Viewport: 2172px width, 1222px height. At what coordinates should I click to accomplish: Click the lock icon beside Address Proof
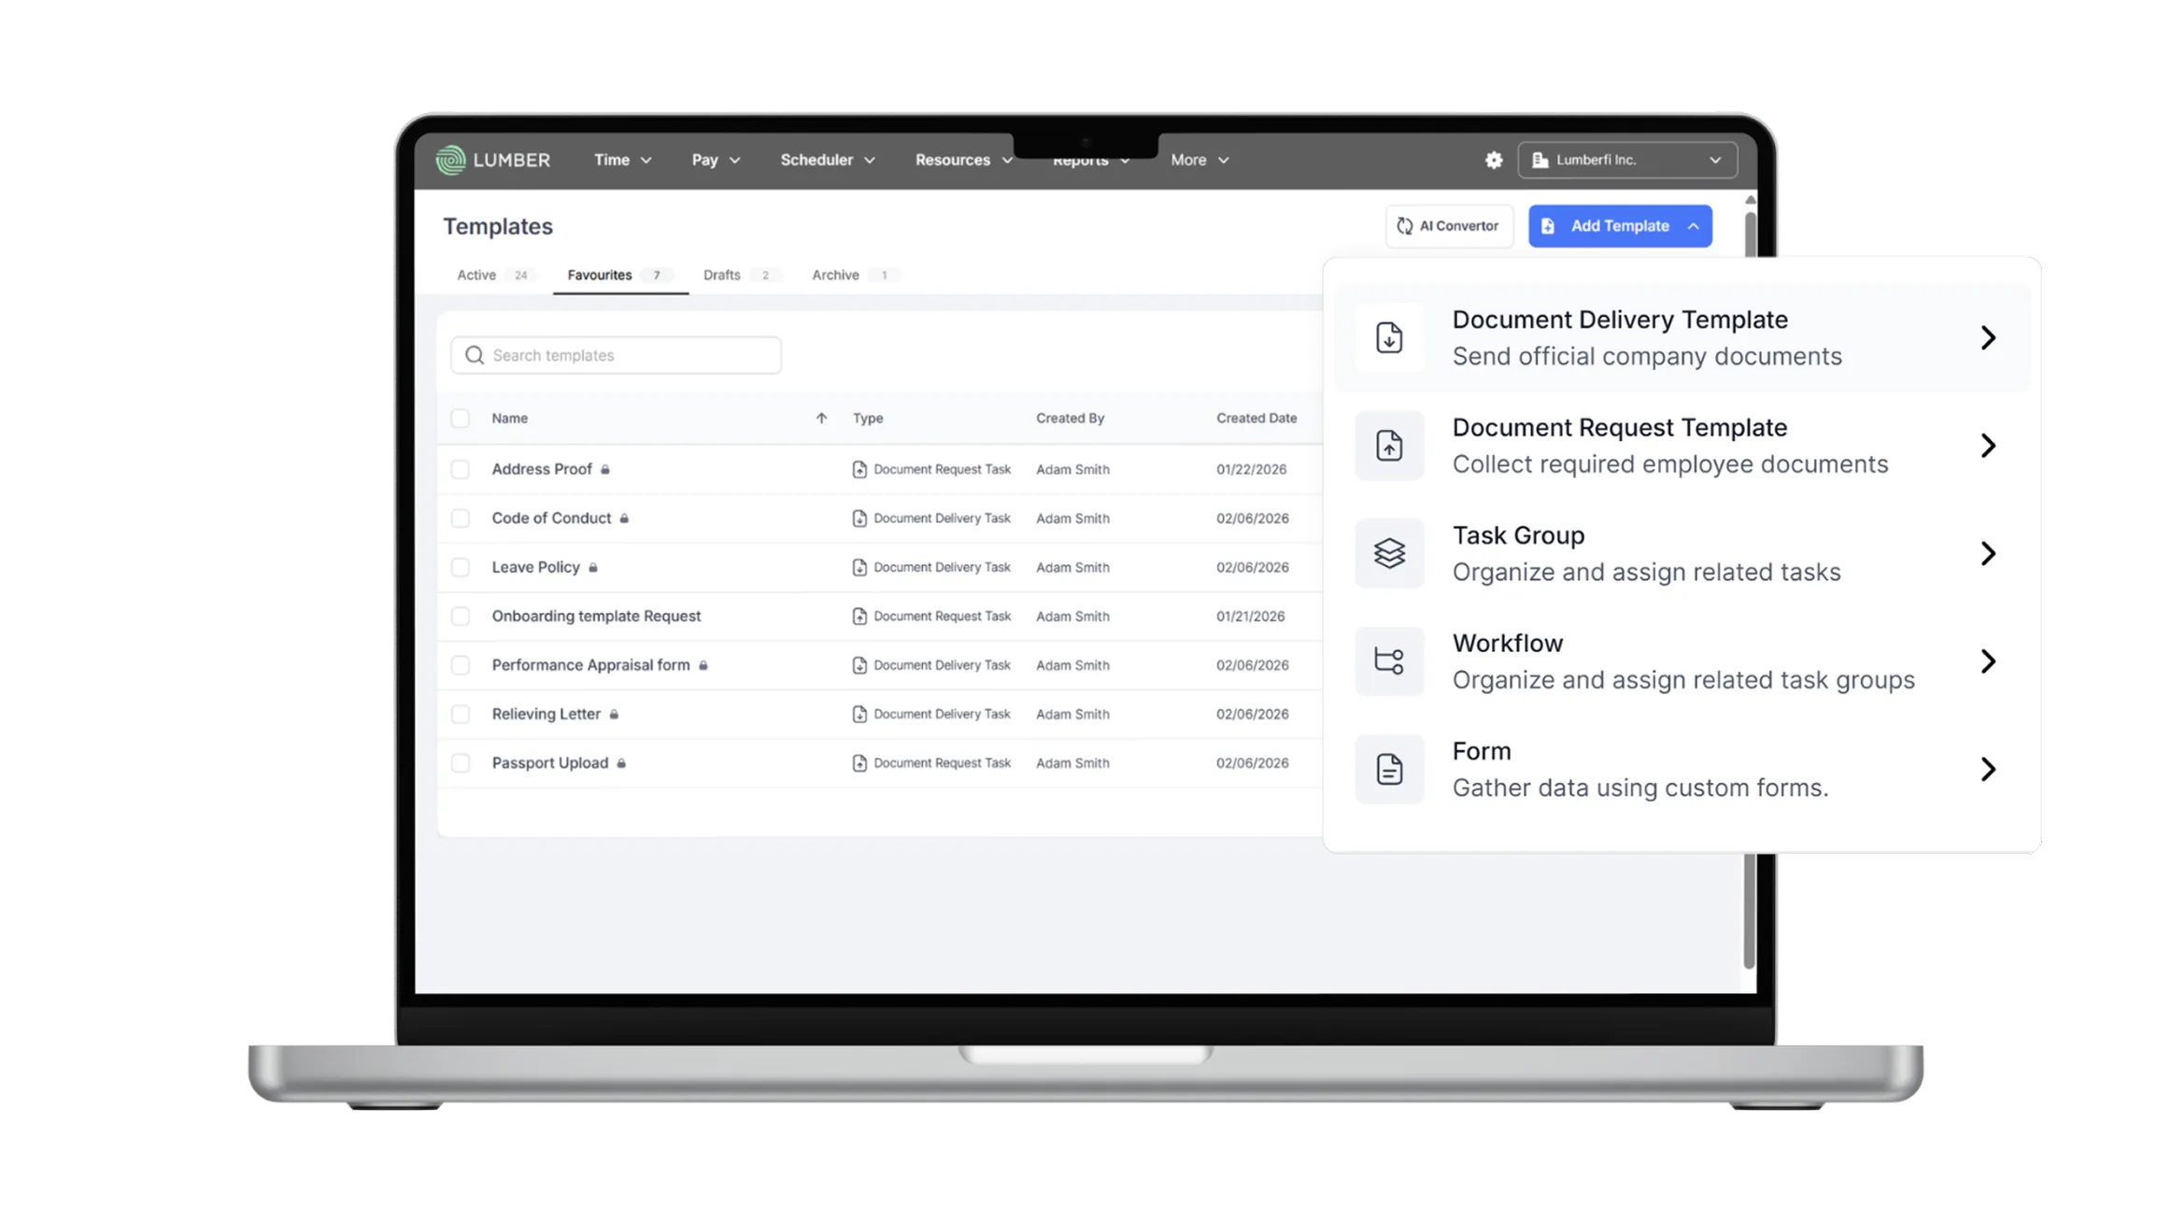pos(605,470)
